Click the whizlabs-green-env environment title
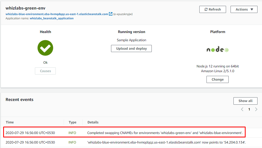Image resolution: width=262 pixels, height=148 pixels. (25, 8)
